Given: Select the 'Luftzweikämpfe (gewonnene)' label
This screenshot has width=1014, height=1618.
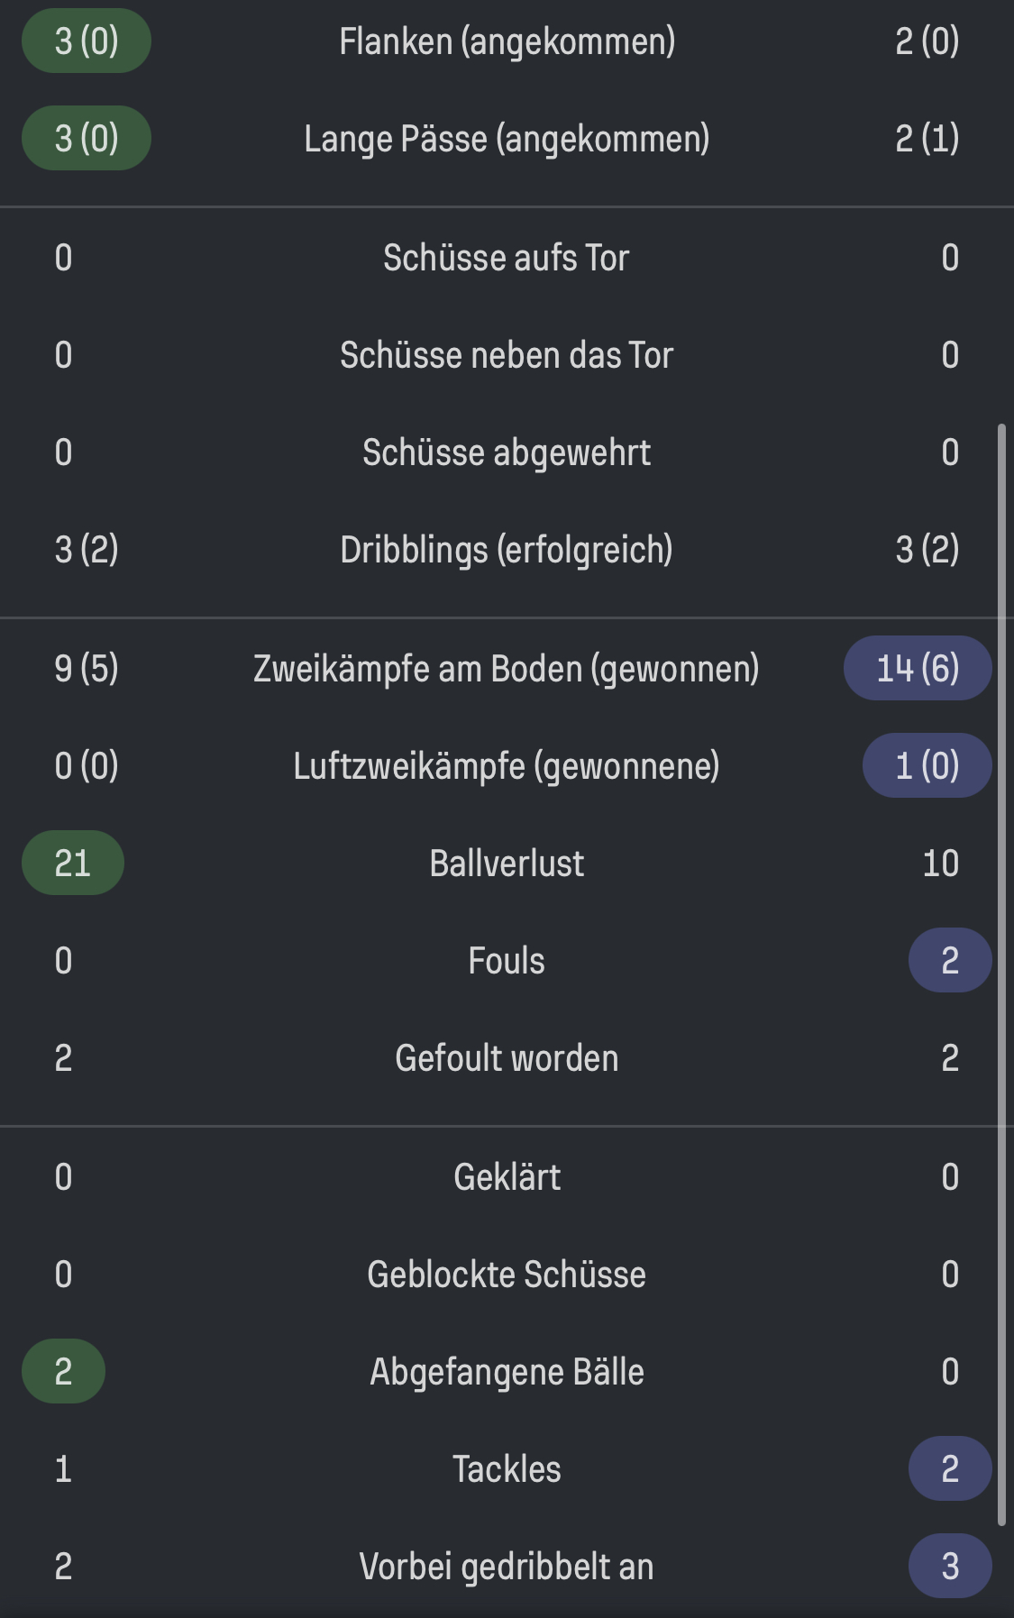Looking at the screenshot, I should (507, 766).
